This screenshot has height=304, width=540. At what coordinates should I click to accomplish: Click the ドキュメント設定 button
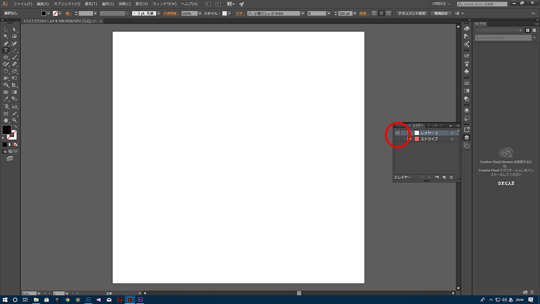pyautogui.click(x=412, y=13)
